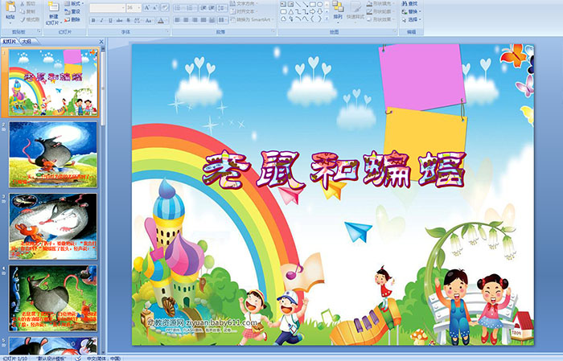Open the font name combo box
Screen dimensions: 563x361
click(x=107, y=8)
